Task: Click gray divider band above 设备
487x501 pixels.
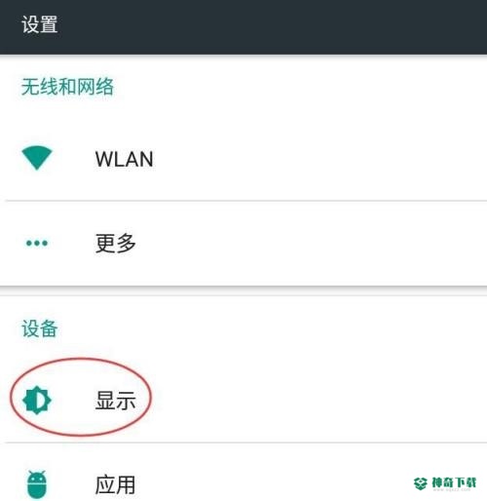Action: click(243, 290)
